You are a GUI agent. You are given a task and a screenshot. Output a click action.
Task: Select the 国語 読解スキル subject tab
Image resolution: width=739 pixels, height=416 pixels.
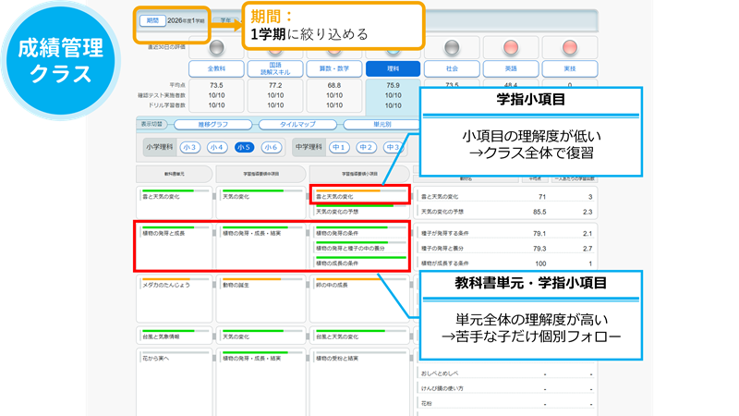click(x=275, y=68)
